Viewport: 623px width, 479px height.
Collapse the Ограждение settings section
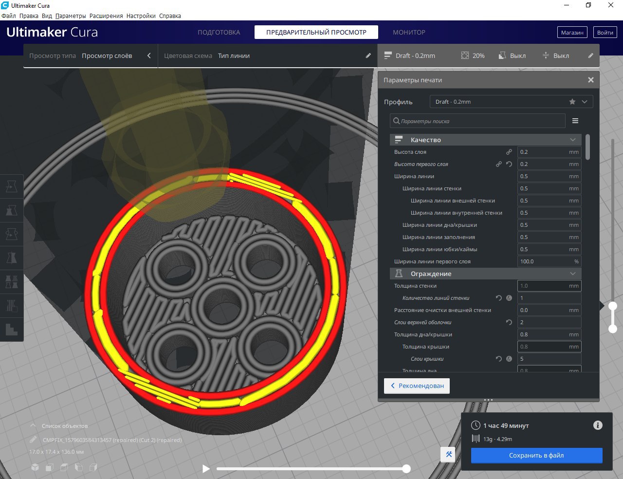pyautogui.click(x=486, y=274)
